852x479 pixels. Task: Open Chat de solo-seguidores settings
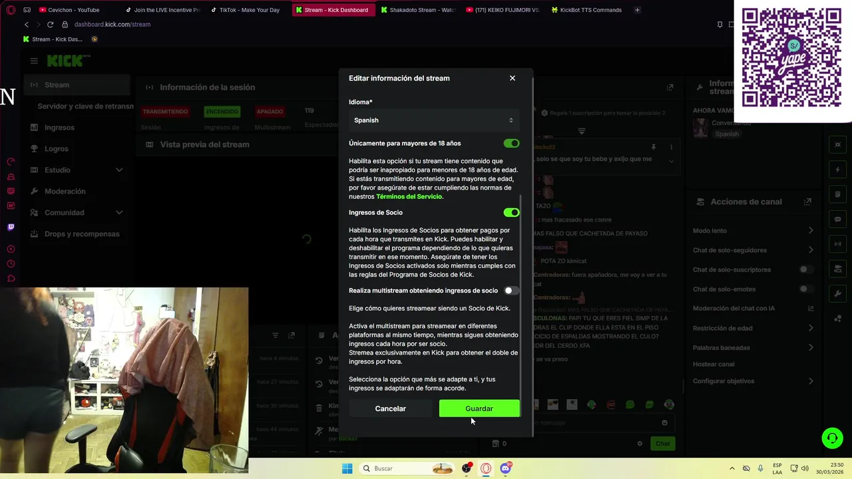pos(753,250)
